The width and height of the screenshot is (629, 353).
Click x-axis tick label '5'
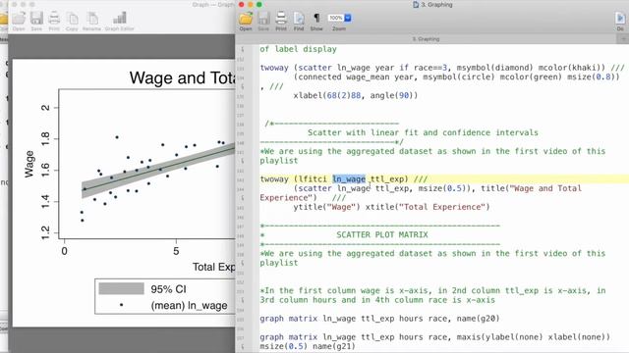(x=176, y=251)
